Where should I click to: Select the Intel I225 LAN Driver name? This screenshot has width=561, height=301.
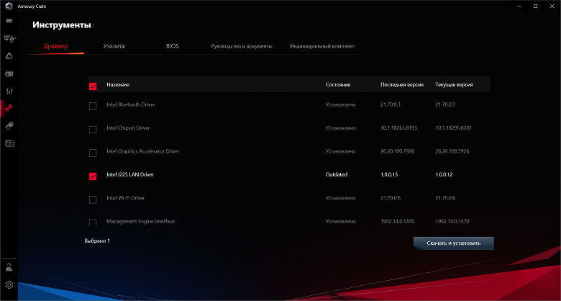[130, 174]
